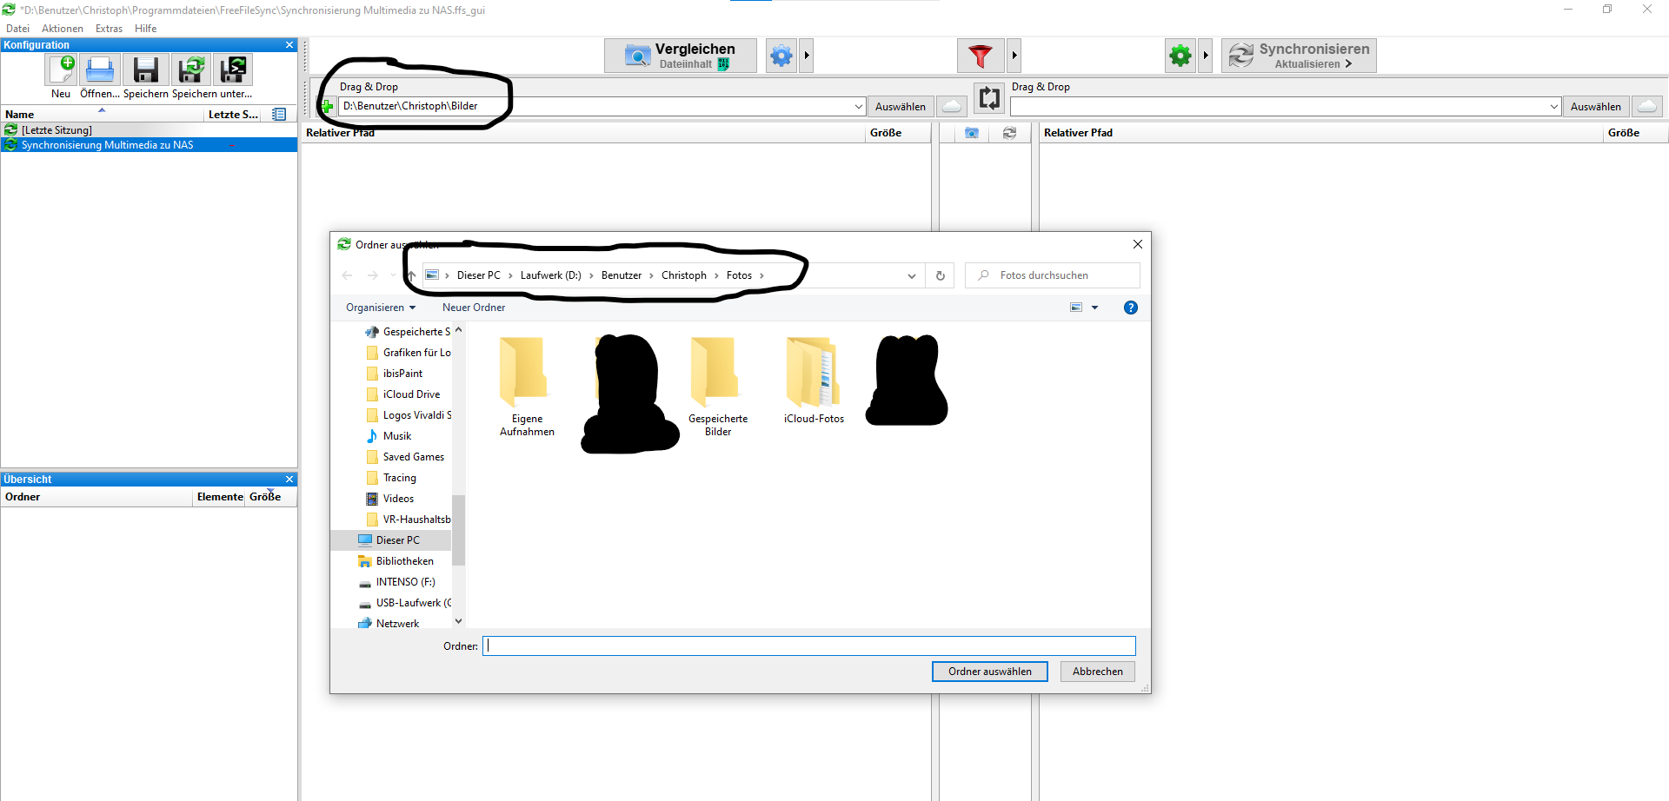Click the Ordner name input field
Screen dimensions: 1669x801
[x=809, y=645]
